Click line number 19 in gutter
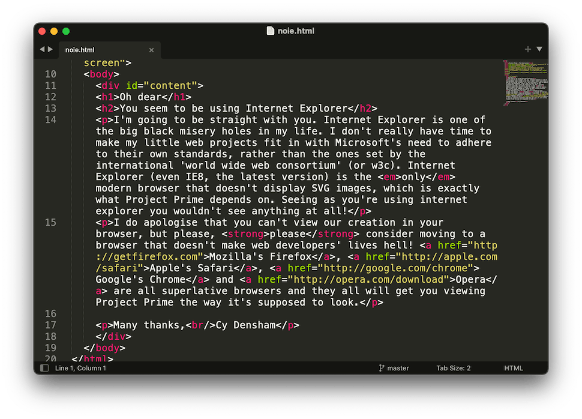The width and height of the screenshot is (582, 419). (50, 348)
